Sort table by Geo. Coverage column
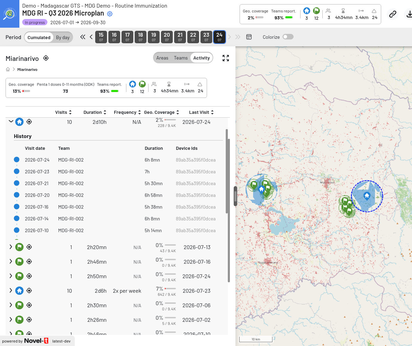This screenshot has width=412, height=346. 162,112
